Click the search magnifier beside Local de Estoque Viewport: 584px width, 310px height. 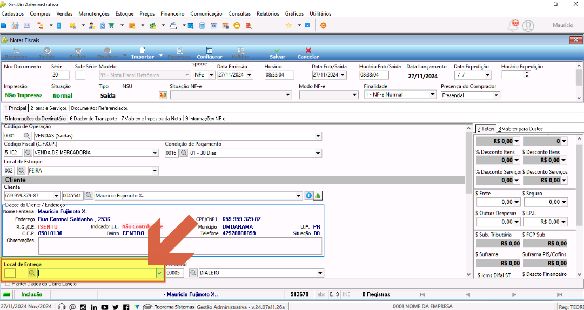21,171
